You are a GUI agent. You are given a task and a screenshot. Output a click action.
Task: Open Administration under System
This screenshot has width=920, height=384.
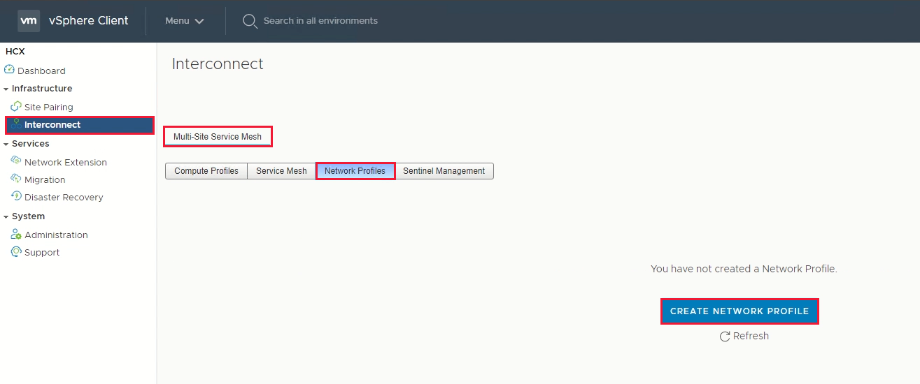pos(56,235)
